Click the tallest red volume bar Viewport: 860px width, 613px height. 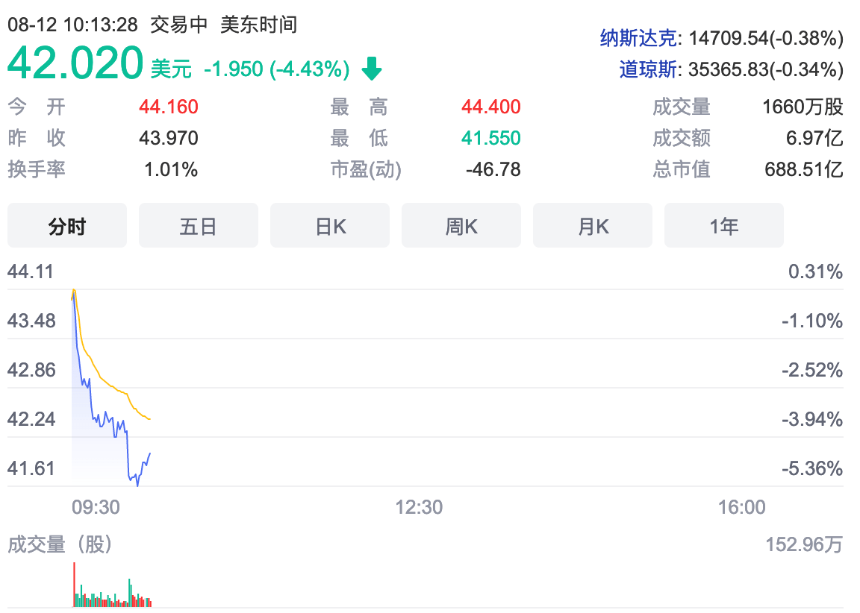(75, 585)
